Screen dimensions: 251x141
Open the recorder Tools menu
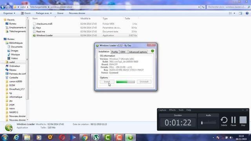181,110
